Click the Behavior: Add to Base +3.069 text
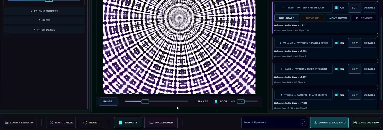The width and height of the screenshot is (383, 130). point(290,51)
